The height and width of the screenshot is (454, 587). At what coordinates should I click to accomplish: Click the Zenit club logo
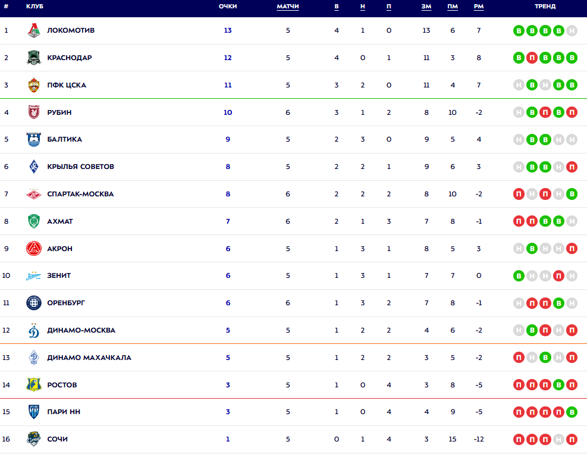click(34, 275)
